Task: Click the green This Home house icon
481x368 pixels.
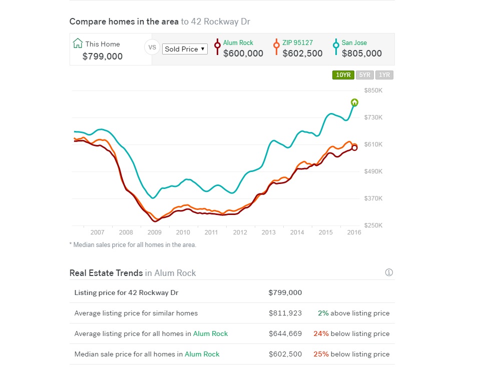Action: [78, 43]
